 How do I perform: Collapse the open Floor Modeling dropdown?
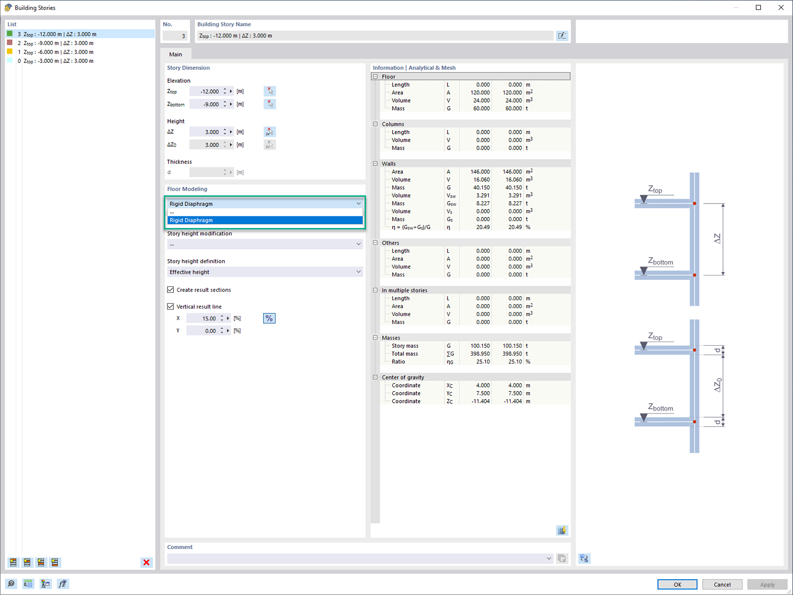(x=358, y=204)
